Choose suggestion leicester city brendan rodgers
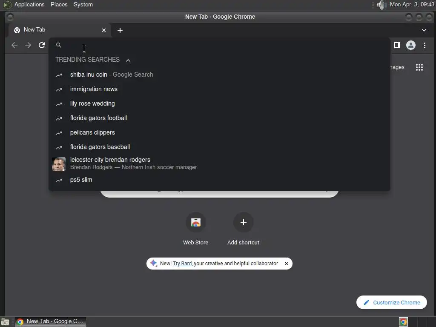 pos(219,163)
